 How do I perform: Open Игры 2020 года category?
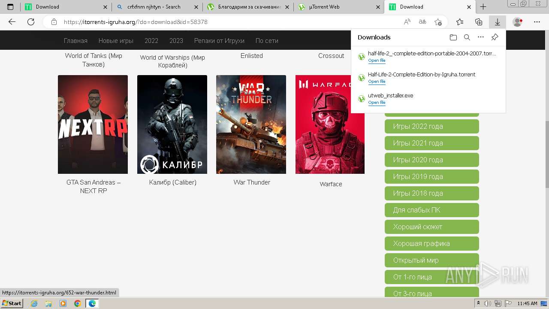point(431,160)
